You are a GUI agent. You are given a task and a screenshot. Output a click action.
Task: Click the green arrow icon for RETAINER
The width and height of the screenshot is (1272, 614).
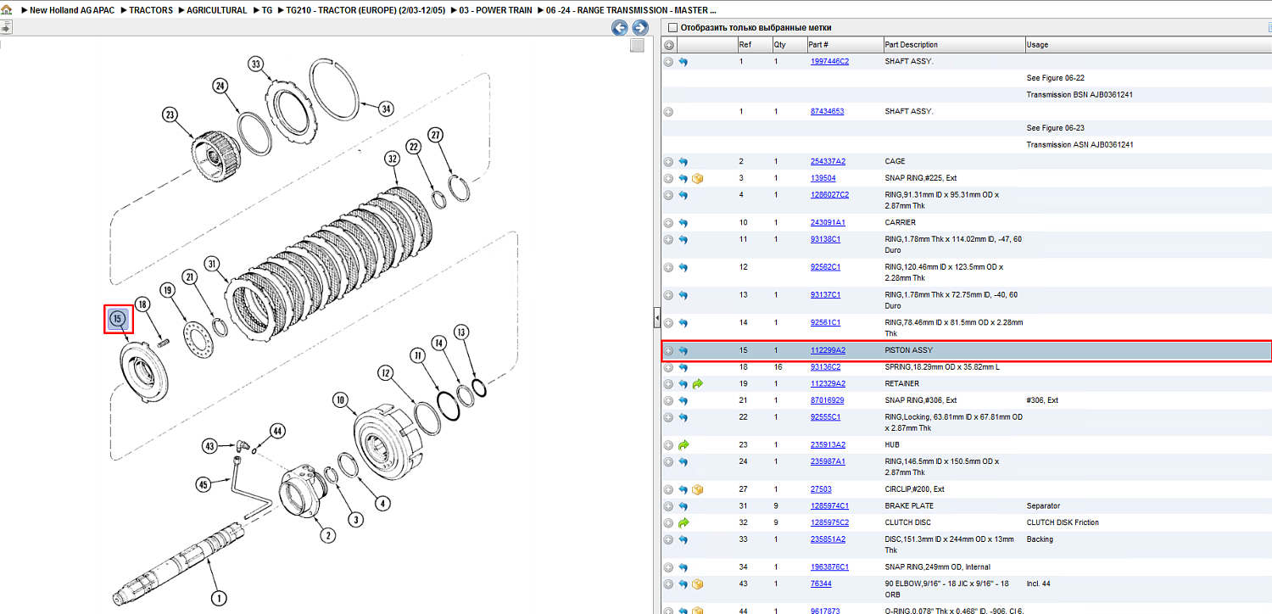point(698,383)
